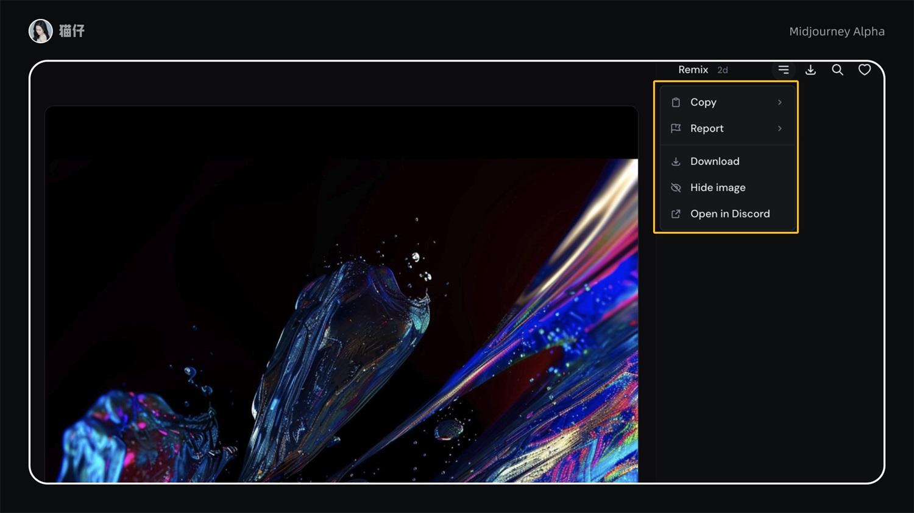
Task: Click the arrow icon beside Download menu entry
Action: (x=676, y=161)
